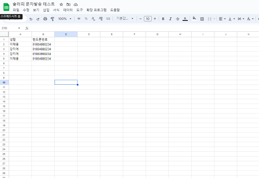Toggle strikethrough formatting
Image resolution: width=259 pixels, height=178 pixels.
coord(178,19)
